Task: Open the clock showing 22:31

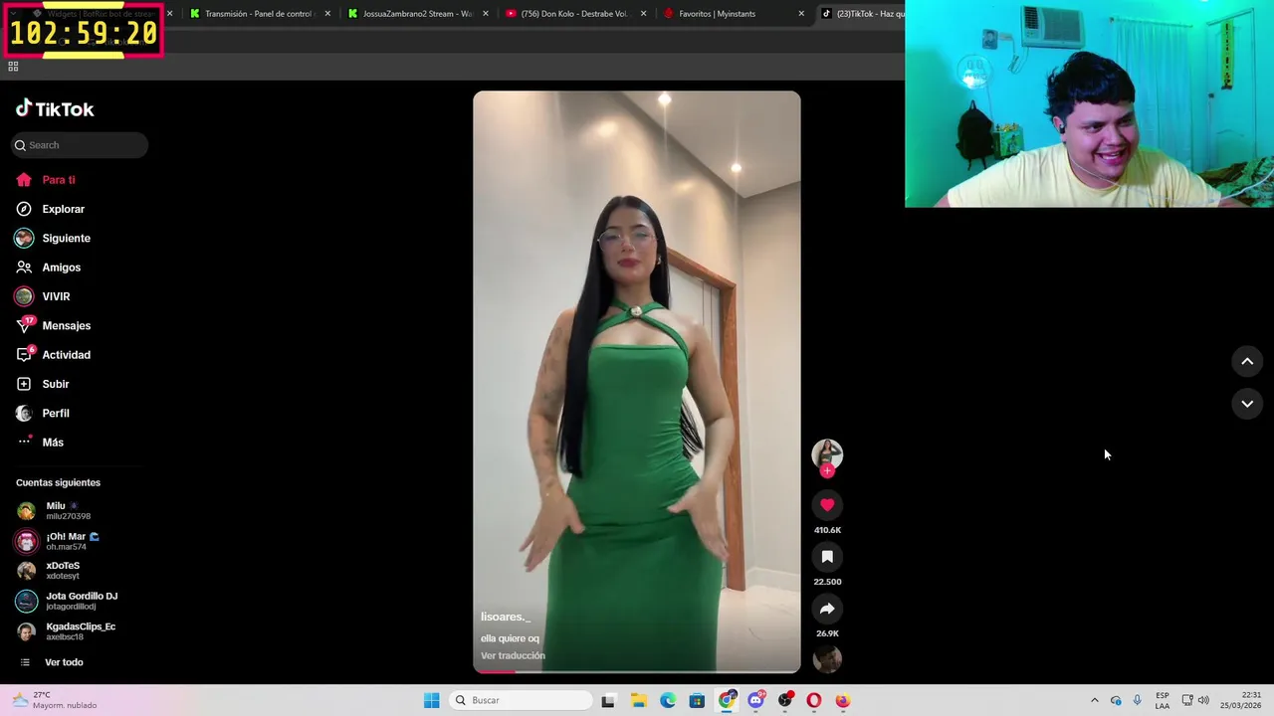Action: [1241, 700]
